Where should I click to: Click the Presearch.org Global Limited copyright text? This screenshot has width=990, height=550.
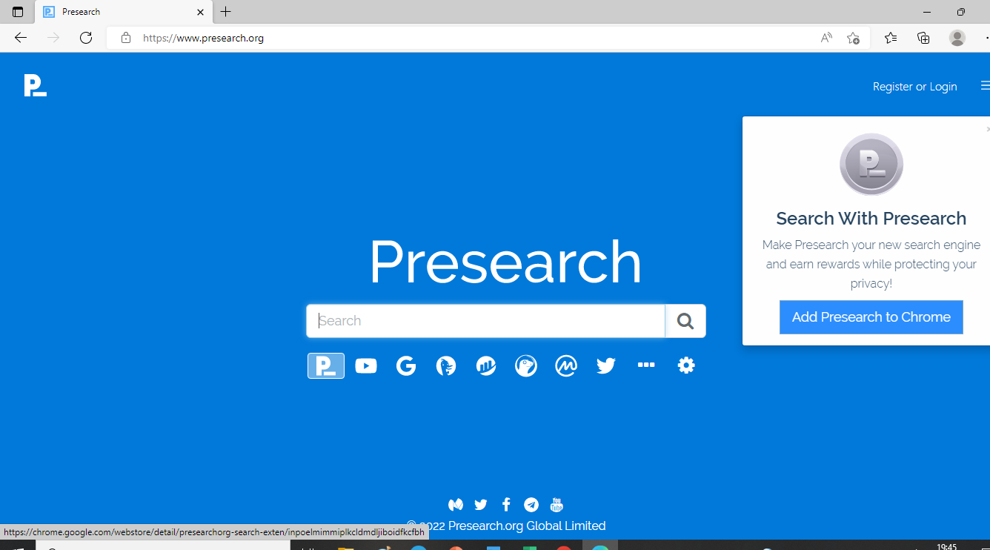point(506,526)
